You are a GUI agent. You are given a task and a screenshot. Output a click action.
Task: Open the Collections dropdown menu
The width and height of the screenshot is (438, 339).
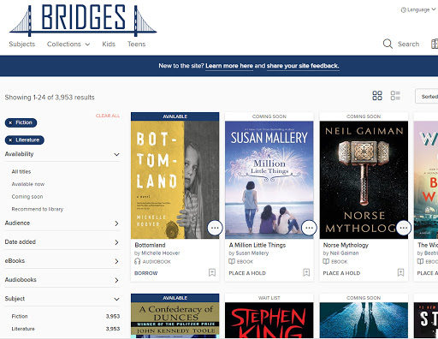click(68, 45)
